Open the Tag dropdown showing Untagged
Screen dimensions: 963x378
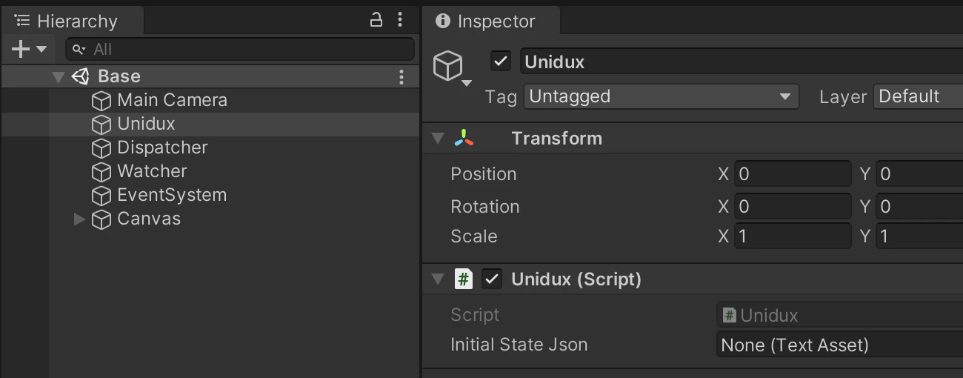[661, 96]
